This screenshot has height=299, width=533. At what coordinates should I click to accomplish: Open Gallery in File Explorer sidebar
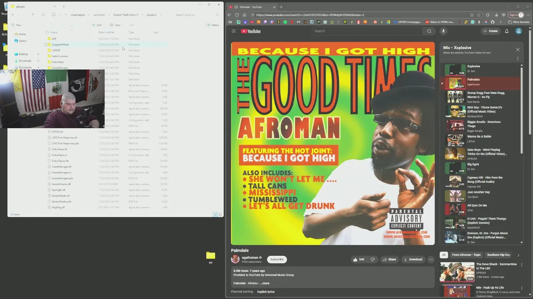[x=21, y=41]
